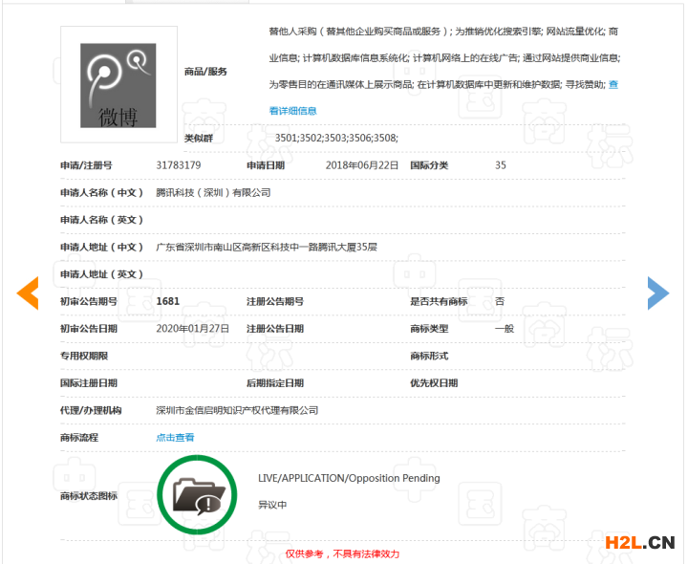Click the 代理/办理机构 label
The width and height of the screenshot is (688, 564).
tap(91, 410)
